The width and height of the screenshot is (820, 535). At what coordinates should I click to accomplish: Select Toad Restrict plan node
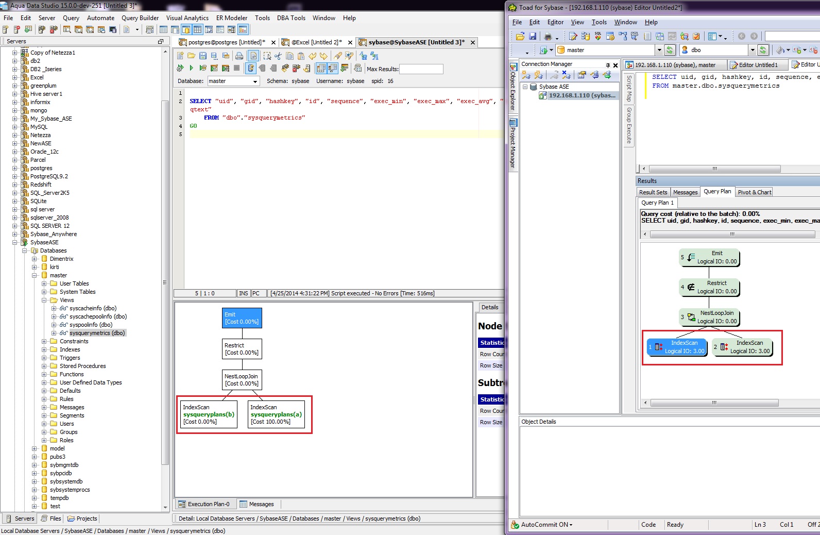(709, 287)
